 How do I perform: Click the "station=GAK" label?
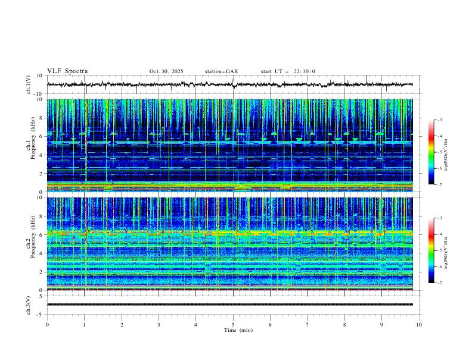(x=222, y=71)
